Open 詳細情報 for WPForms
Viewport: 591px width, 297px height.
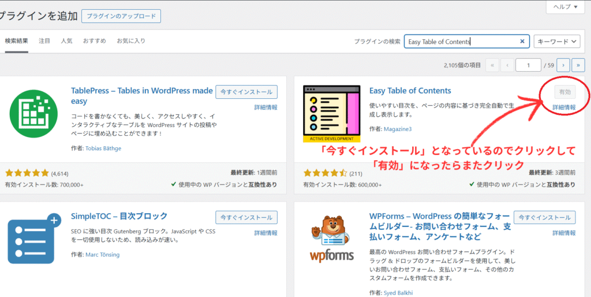point(564,233)
